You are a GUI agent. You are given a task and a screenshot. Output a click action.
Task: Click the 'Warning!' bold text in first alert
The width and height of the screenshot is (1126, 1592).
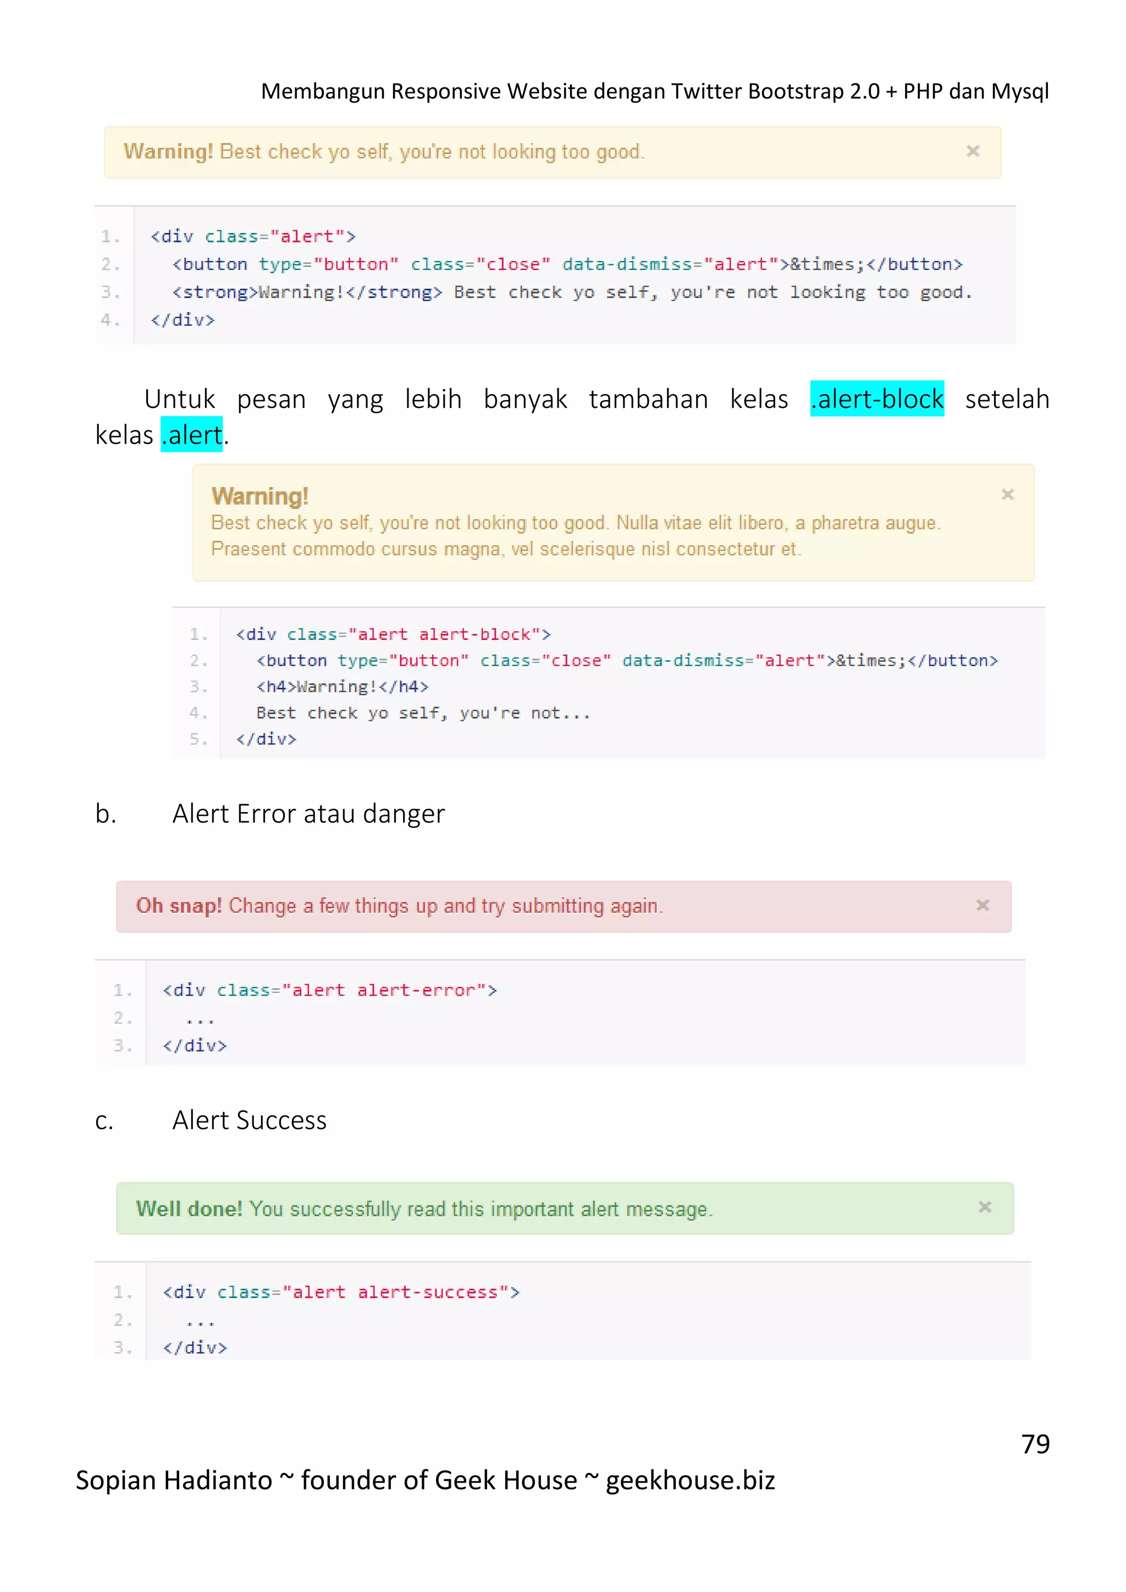(168, 151)
